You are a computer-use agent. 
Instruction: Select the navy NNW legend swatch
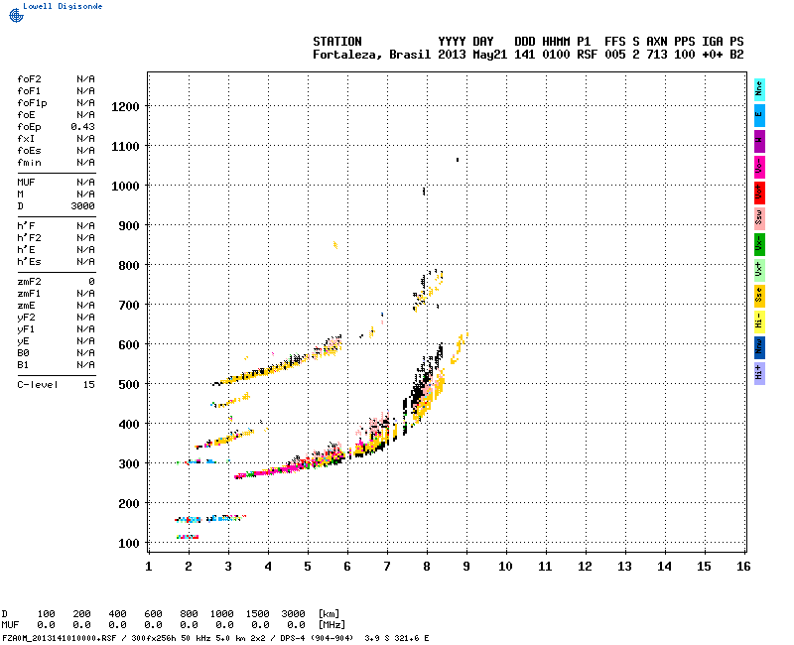coord(759,348)
